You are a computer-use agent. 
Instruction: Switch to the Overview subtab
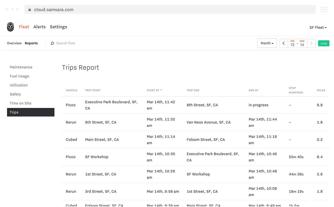[14, 43]
